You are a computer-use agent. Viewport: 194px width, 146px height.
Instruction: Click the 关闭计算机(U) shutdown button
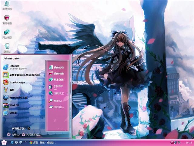pos(32,134)
